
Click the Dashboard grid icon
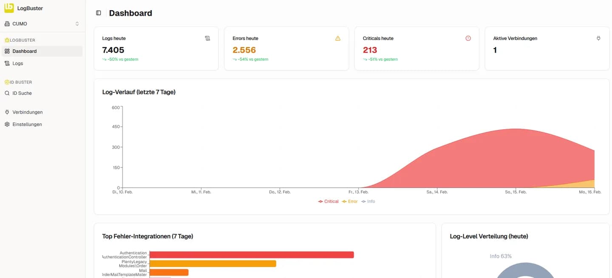pyautogui.click(x=7, y=51)
